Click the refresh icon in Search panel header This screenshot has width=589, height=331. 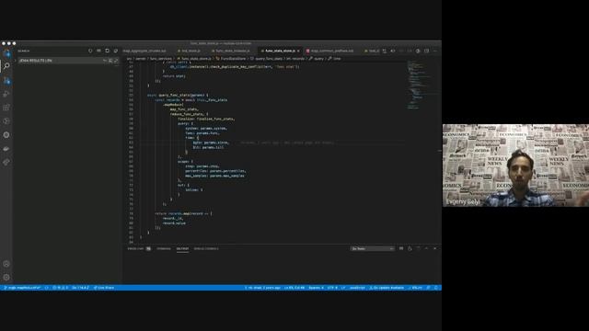pos(90,51)
